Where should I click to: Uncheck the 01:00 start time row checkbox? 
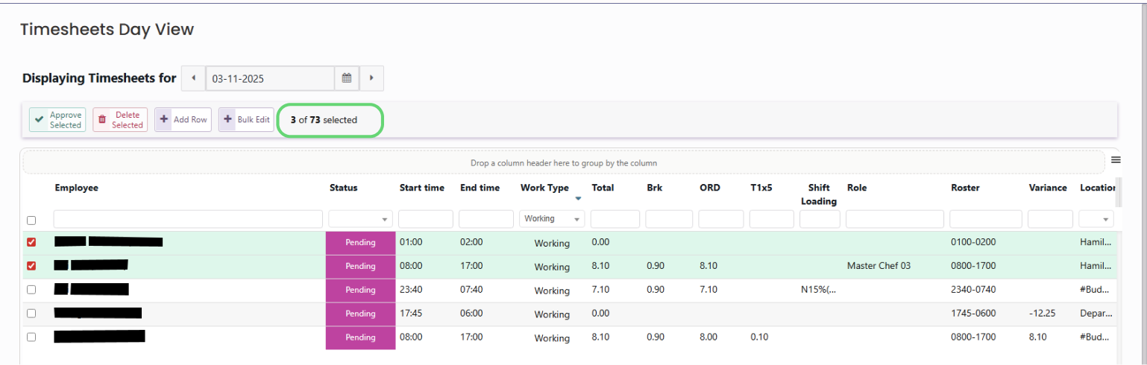click(31, 243)
